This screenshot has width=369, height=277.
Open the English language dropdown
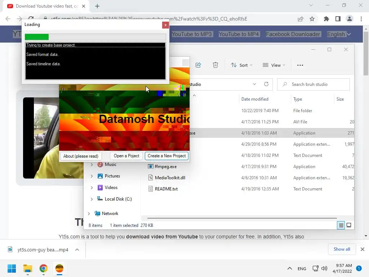pyautogui.click(x=339, y=34)
